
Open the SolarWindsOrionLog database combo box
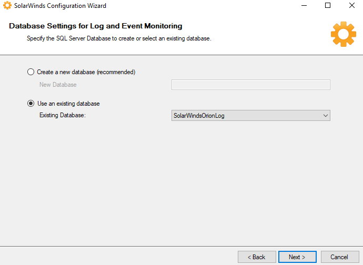pyautogui.click(x=251, y=116)
